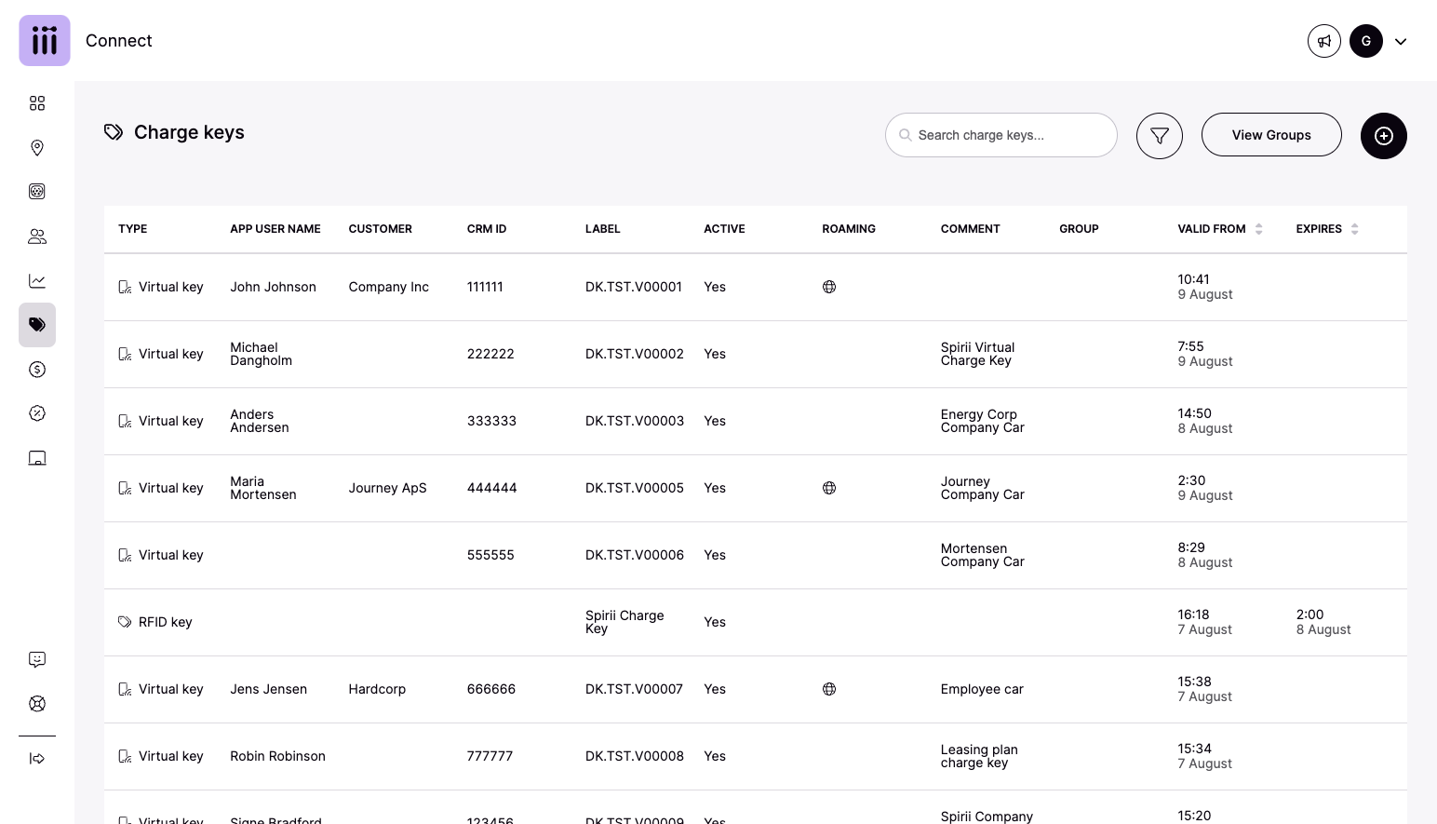Expand the sidebar with the arrow icon
This screenshot has width=1437, height=824.
(37, 759)
